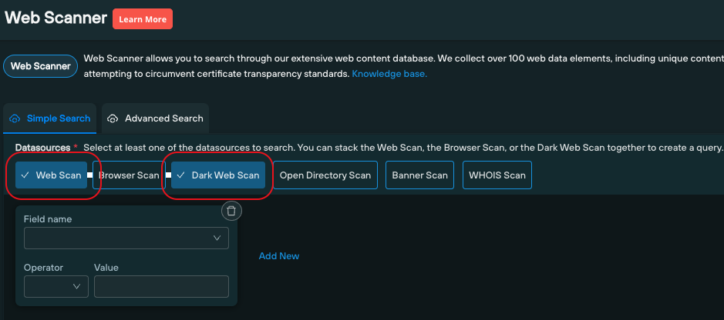Click the checkmark inside Web Scan
Viewport: 724px width, 320px height.
[x=25, y=175]
